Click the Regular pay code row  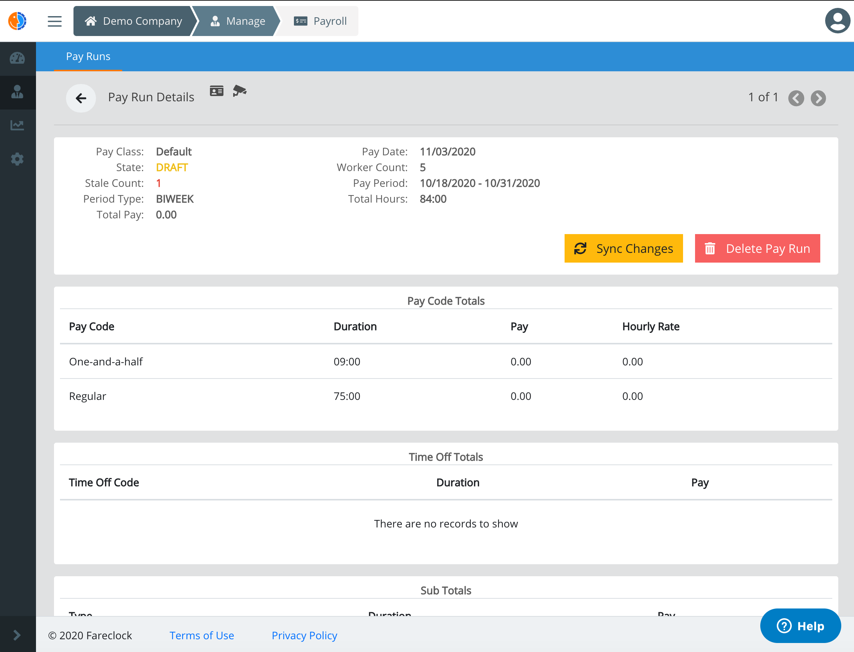coord(446,396)
